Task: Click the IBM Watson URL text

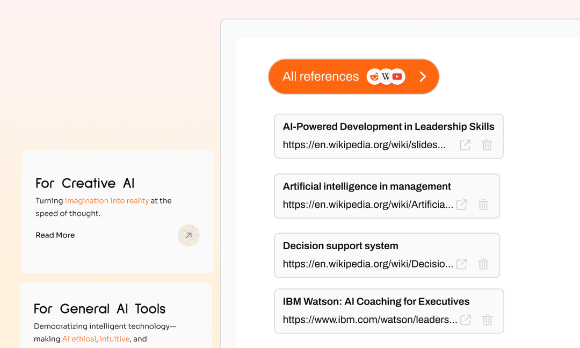Action: pos(369,320)
